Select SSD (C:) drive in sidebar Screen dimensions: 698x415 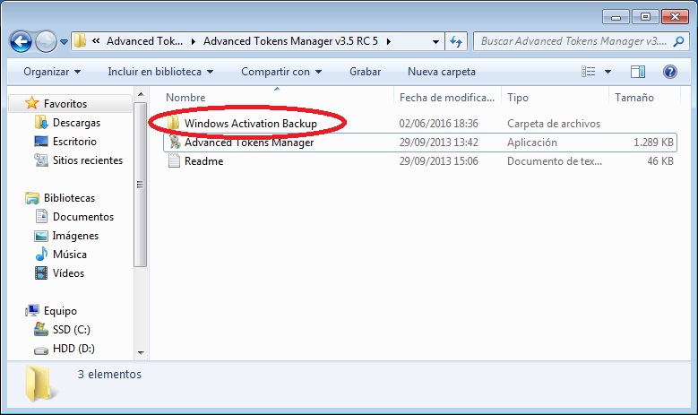[71, 330]
